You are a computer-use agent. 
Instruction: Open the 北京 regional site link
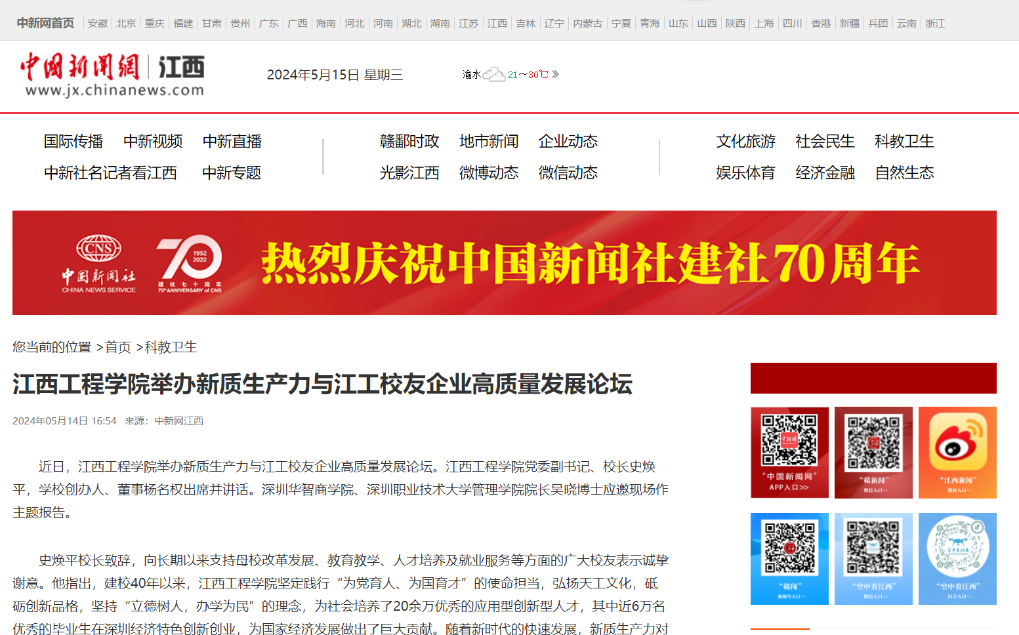click(x=126, y=23)
